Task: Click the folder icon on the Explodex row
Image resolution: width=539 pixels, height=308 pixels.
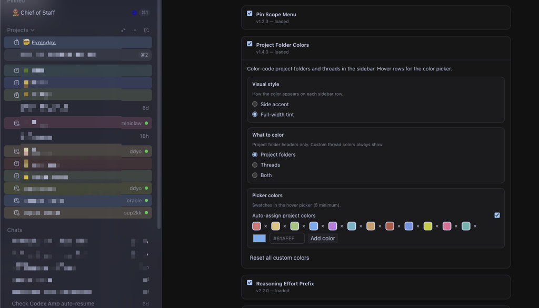Action: pyautogui.click(x=16, y=43)
